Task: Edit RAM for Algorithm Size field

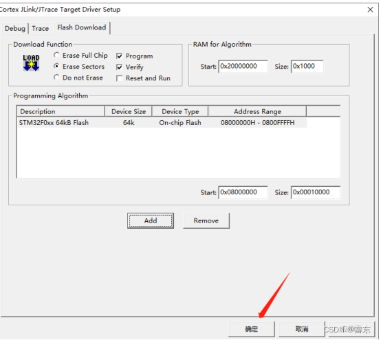Action: coord(307,66)
